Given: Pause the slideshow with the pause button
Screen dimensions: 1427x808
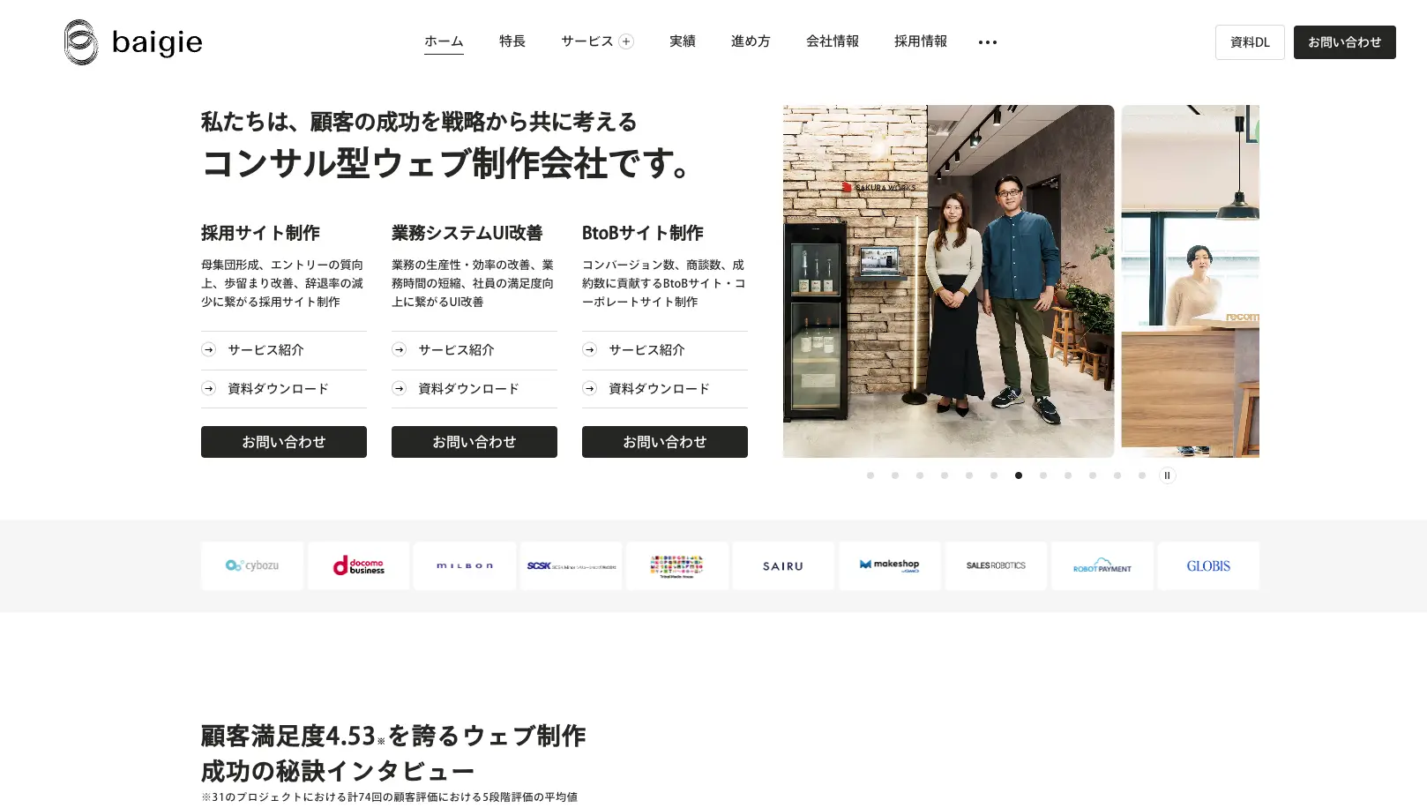Looking at the screenshot, I should tap(1167, 475).
